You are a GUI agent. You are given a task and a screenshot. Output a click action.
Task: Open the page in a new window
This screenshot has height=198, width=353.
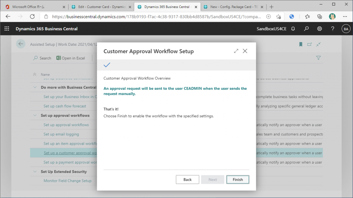click(309, 44)
